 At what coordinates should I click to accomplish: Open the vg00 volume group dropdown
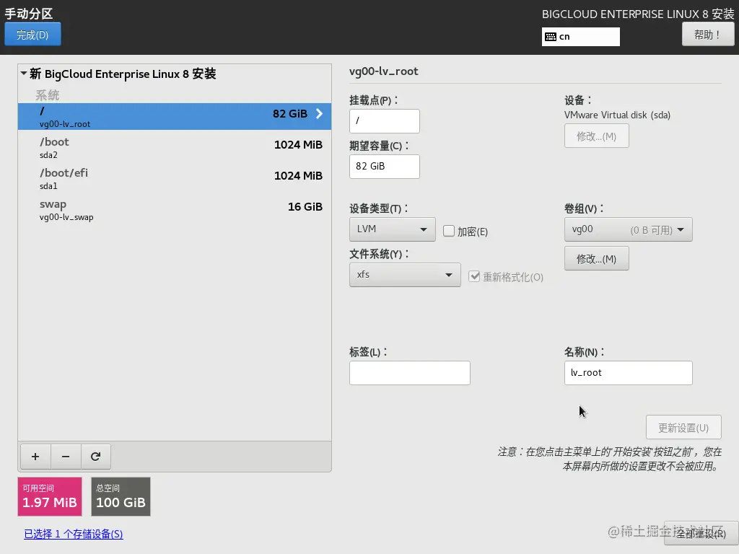[629, 229]
